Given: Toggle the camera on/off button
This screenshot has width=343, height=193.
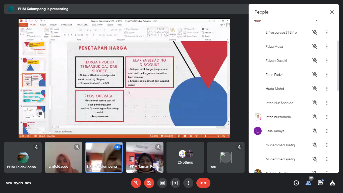Looking at the screenshot, I should [149, 183].
